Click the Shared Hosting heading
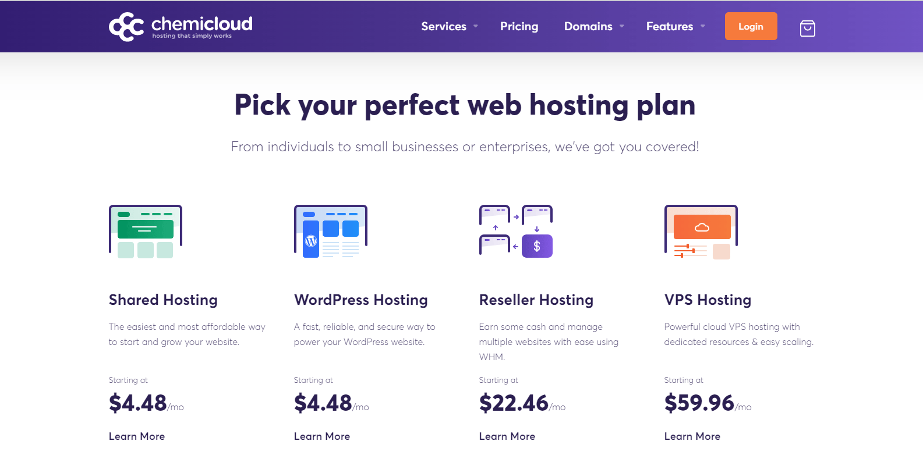This screenshot has width=923, height=466. coord(163,300)
